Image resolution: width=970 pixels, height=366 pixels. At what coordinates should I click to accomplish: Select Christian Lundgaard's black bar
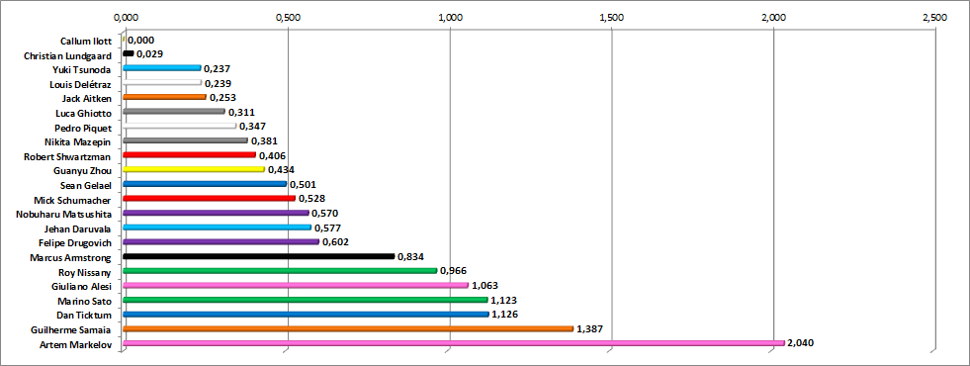(129, 53)
